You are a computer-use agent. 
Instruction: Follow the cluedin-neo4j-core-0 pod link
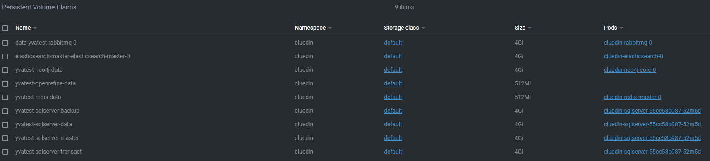(x=630, y=70)
